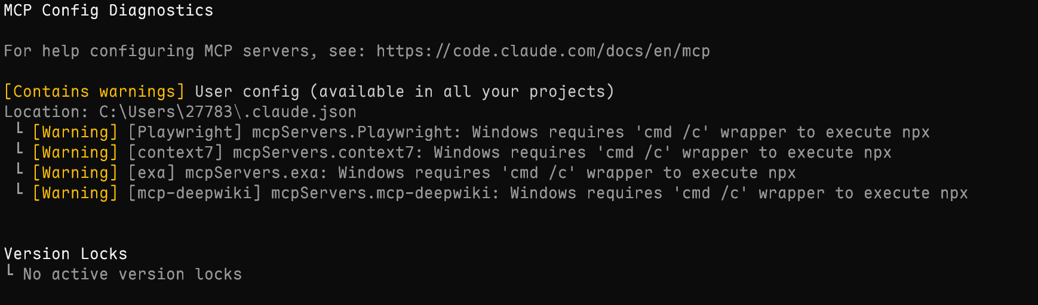1038x305 pixels.
Task: Select the [mcp-deepwiki] server name
Action: coord(195,193)
